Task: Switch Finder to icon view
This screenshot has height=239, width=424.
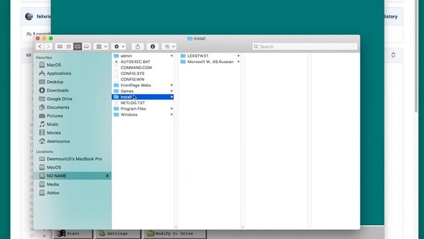Action: (60, 46)
